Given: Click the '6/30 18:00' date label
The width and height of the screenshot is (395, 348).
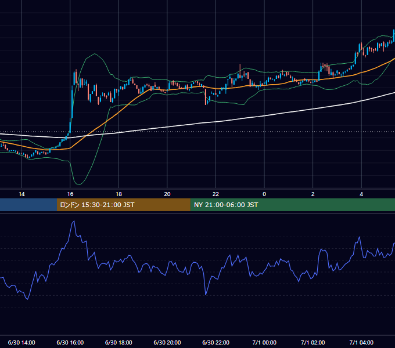Looking at the screenshot, I should pyautogui.click(x=119, y=342).
